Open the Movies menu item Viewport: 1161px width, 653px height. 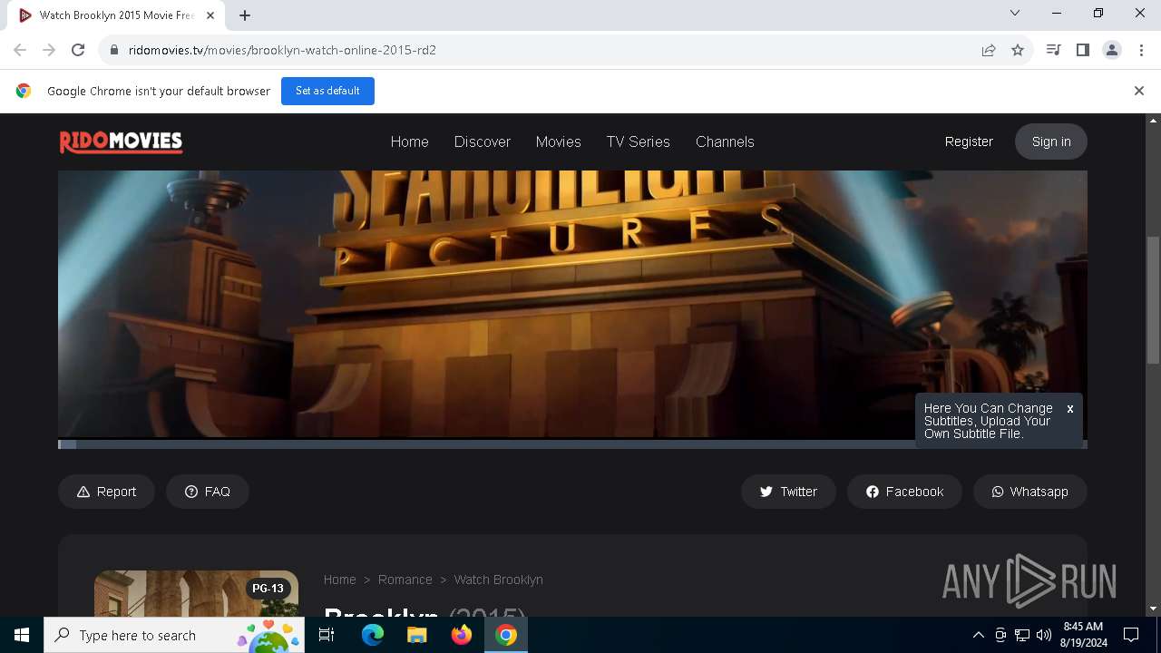(558, 141)
